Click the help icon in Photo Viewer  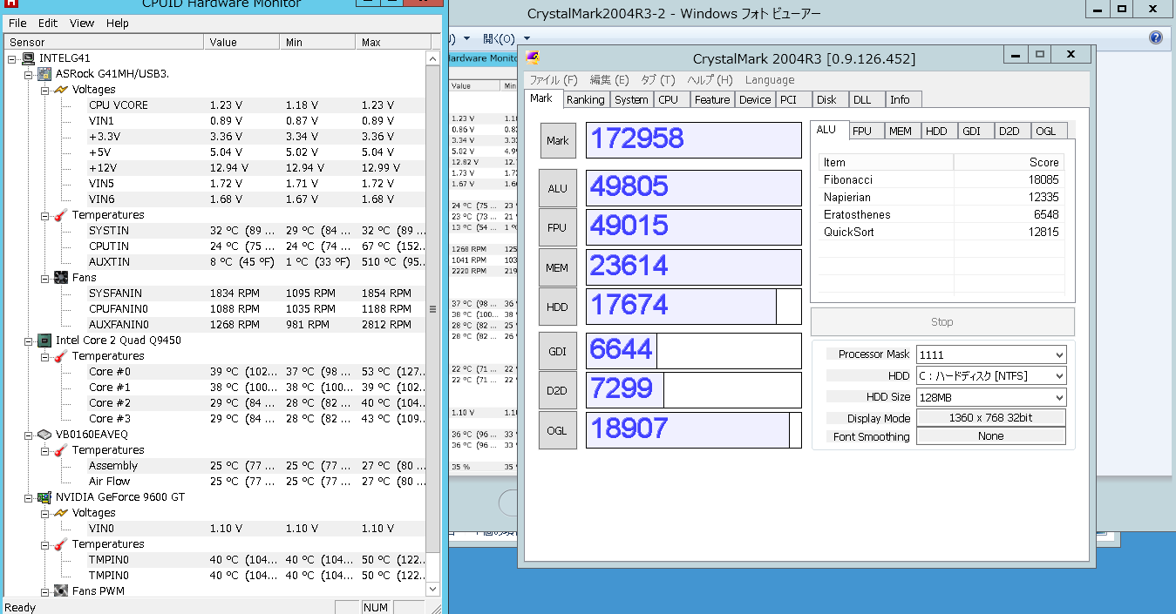tap(1156, 38)
